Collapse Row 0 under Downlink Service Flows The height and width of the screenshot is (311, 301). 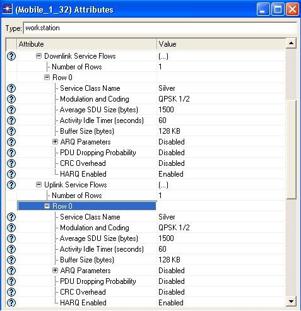(47, 78)
